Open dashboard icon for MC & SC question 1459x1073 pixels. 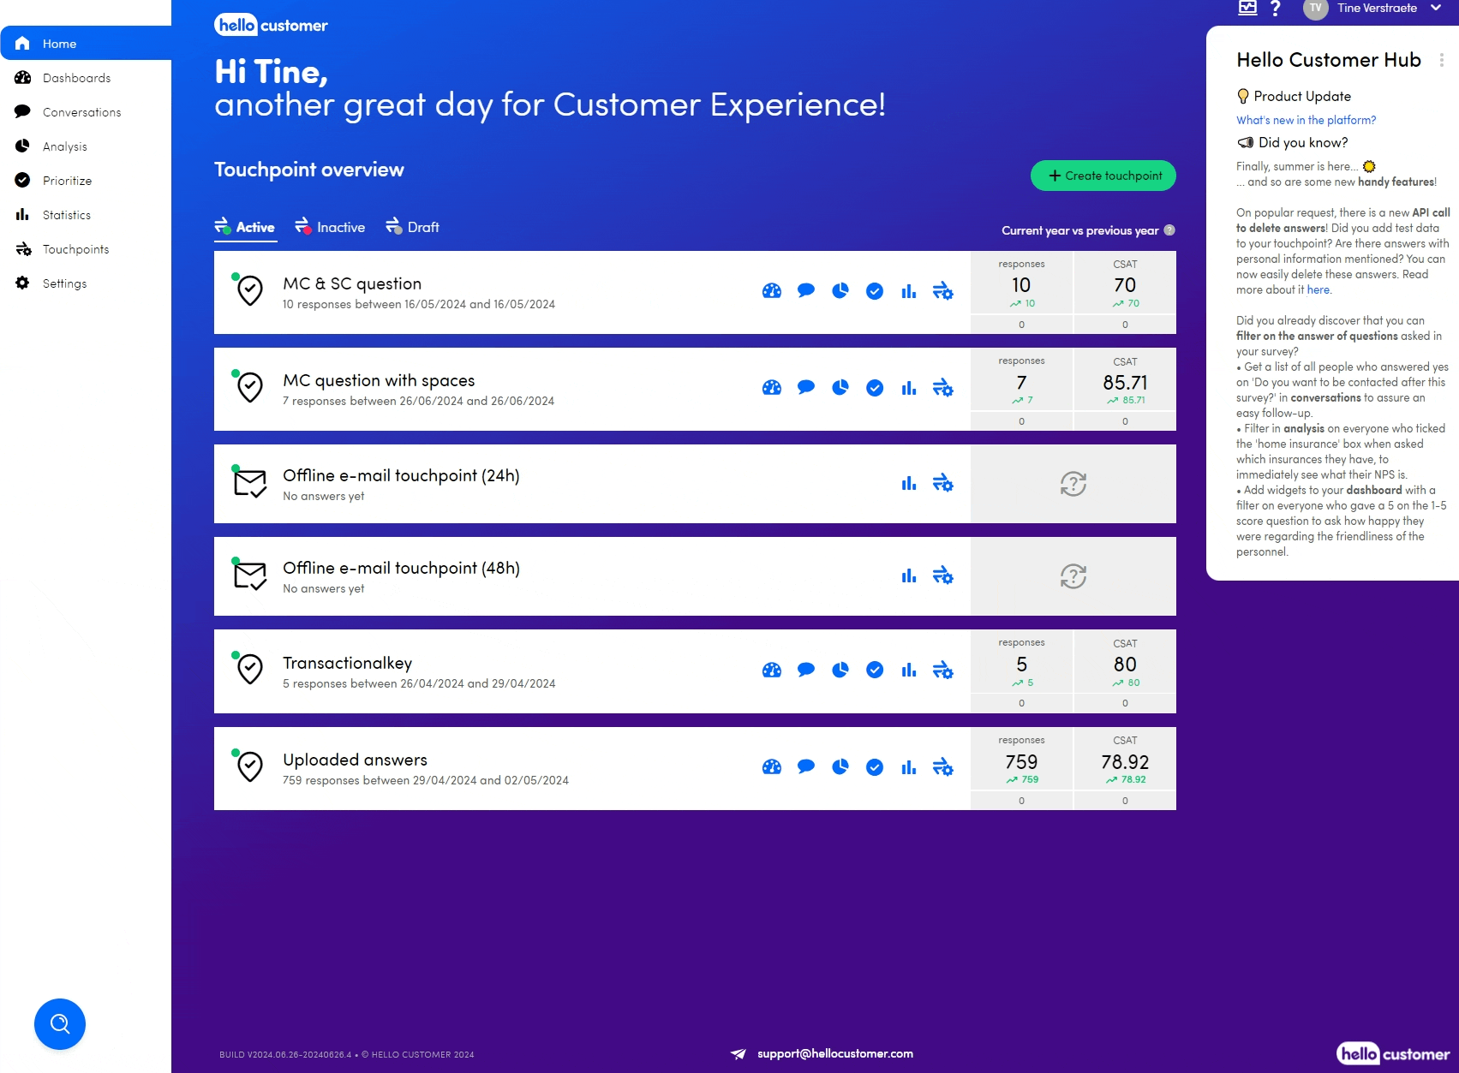click(x=771, y=291)
